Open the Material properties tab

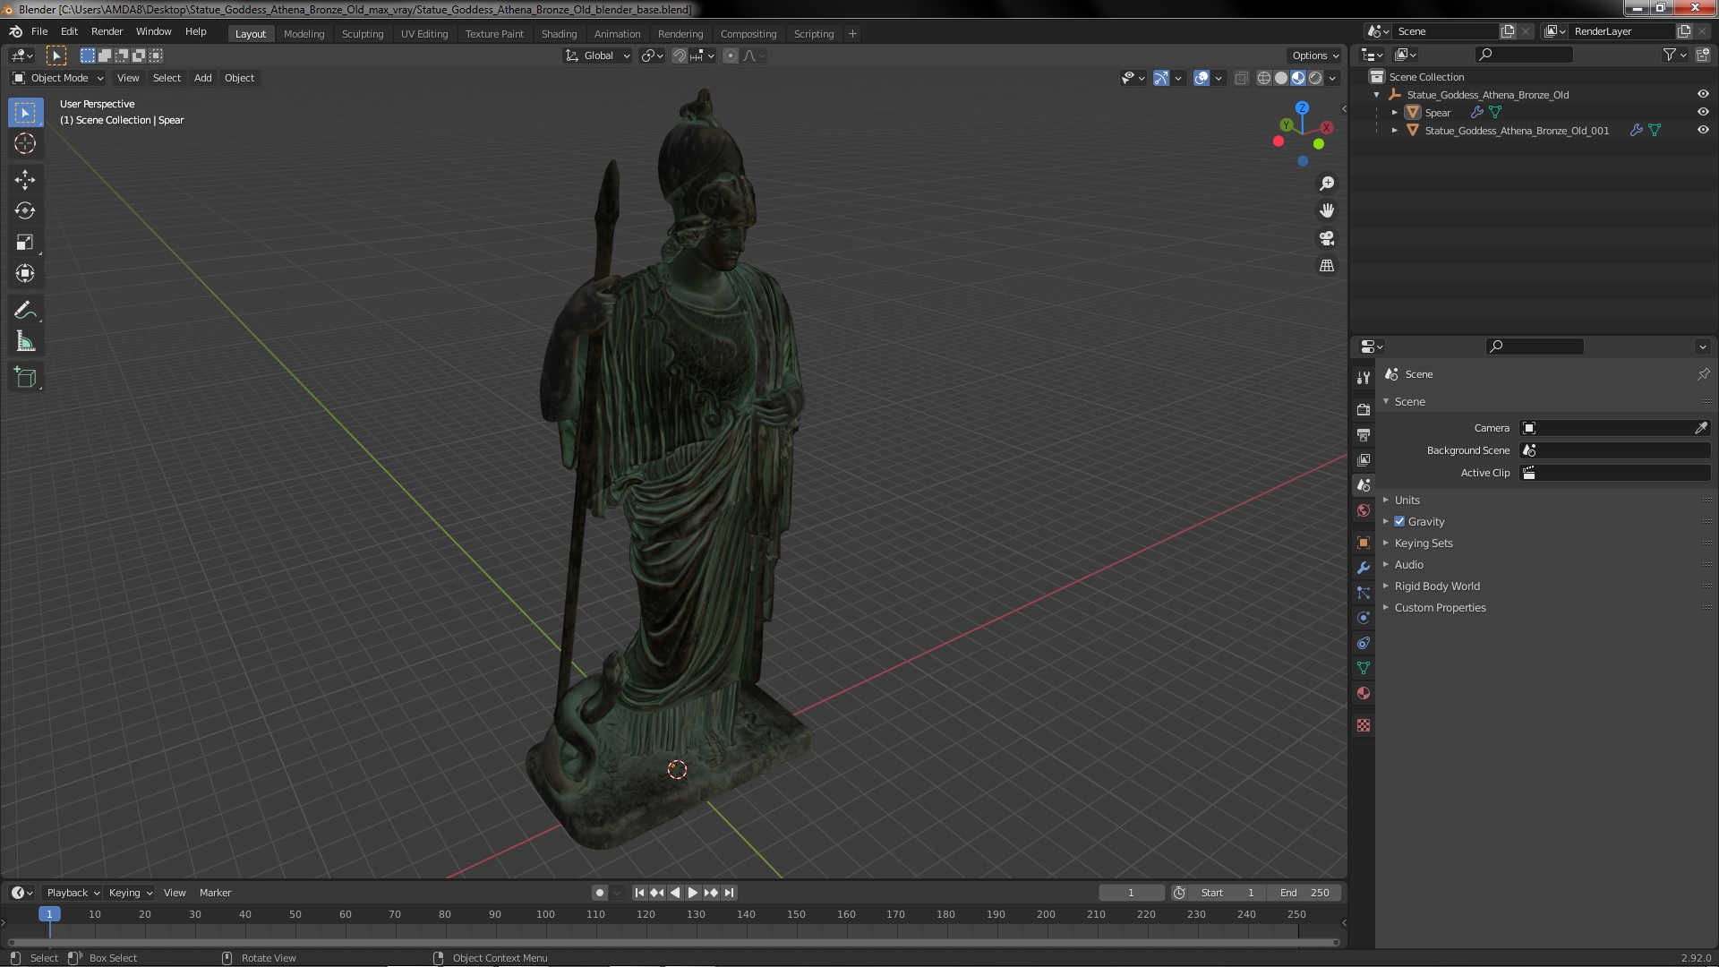(x=1364, y=693)
